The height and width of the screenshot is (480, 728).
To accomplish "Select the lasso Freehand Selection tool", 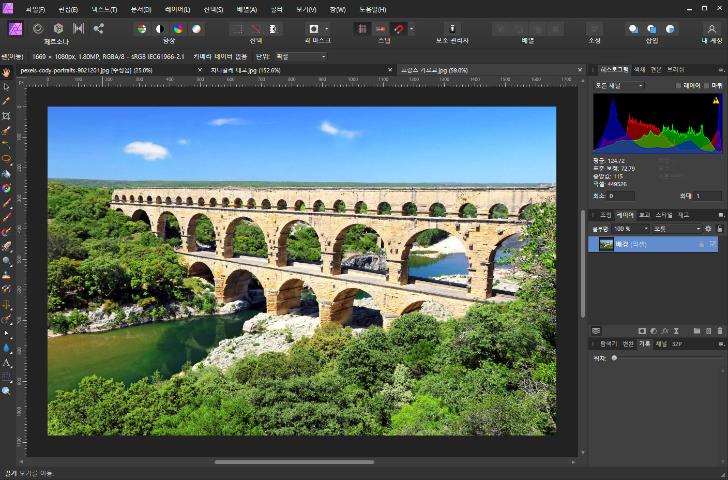I will coord(6,159).
